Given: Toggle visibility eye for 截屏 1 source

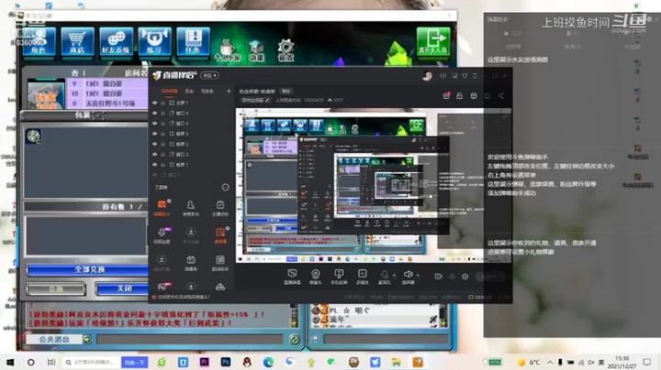Looking at the screenshot, I should pos(155,165).
